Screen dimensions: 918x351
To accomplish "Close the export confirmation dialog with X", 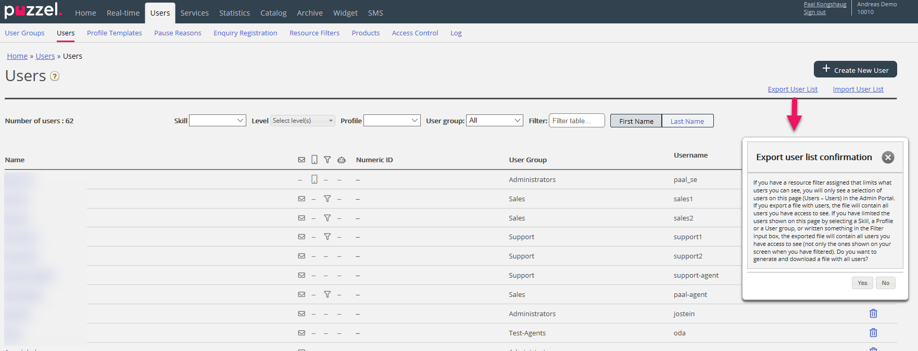I will tap(888, 158).
